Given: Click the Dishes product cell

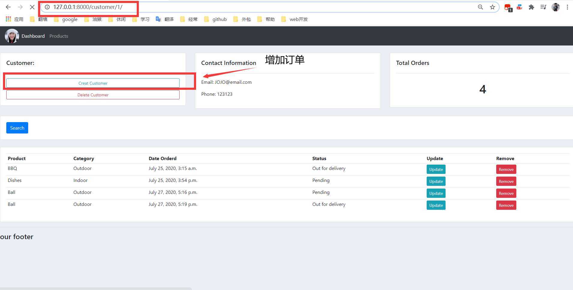Looking at the screenshot, I should click(15, 180).
